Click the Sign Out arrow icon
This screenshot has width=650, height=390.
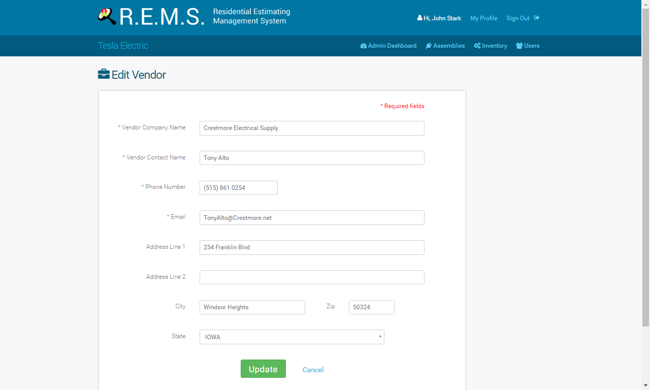537,18
